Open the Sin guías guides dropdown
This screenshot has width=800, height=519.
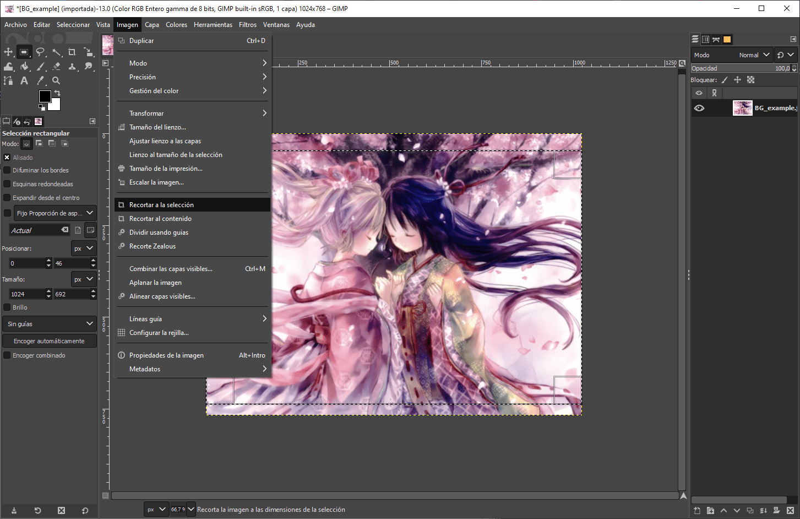(50, 324)
